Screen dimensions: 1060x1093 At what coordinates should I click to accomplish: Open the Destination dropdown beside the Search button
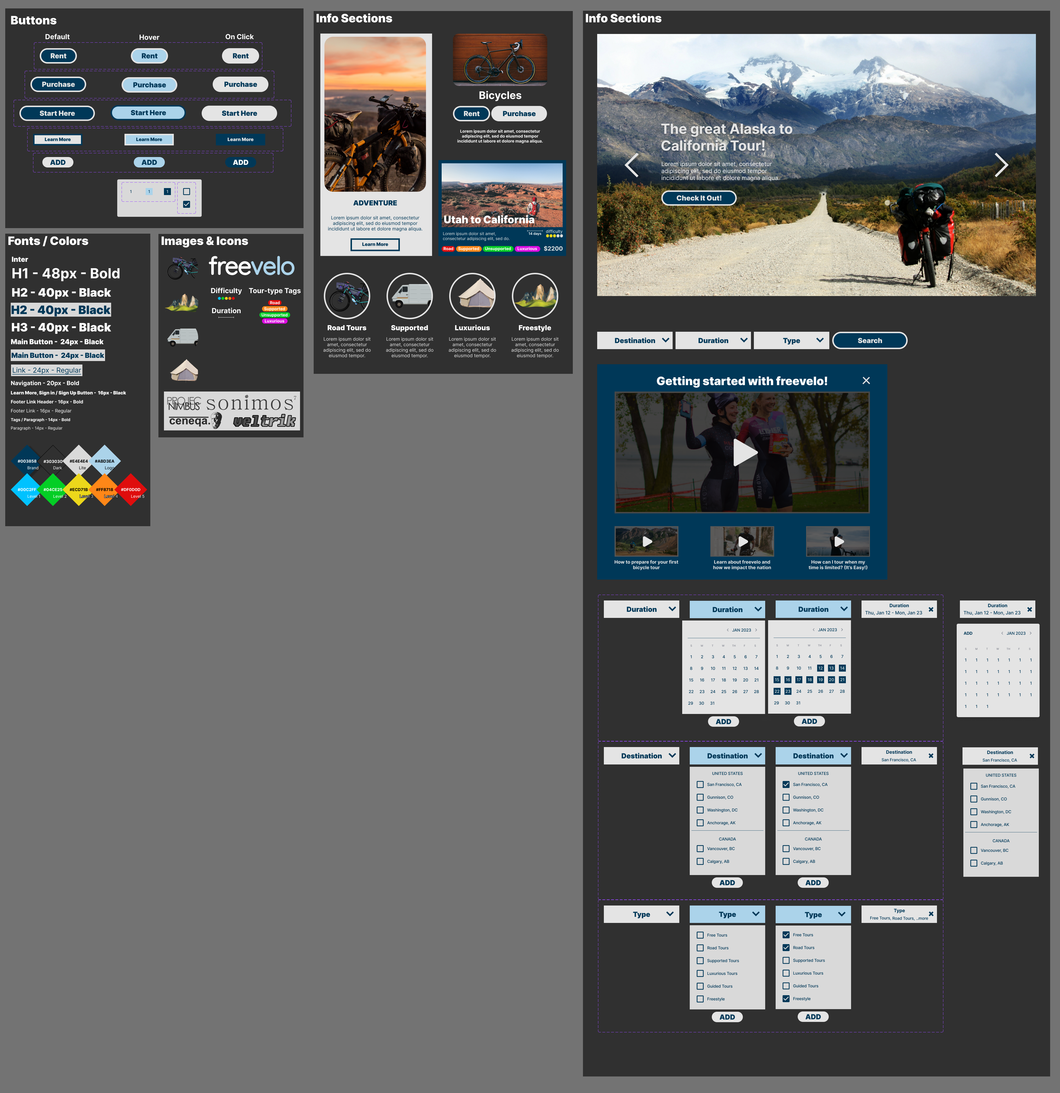pyautogui.click(x=635, y=341)
